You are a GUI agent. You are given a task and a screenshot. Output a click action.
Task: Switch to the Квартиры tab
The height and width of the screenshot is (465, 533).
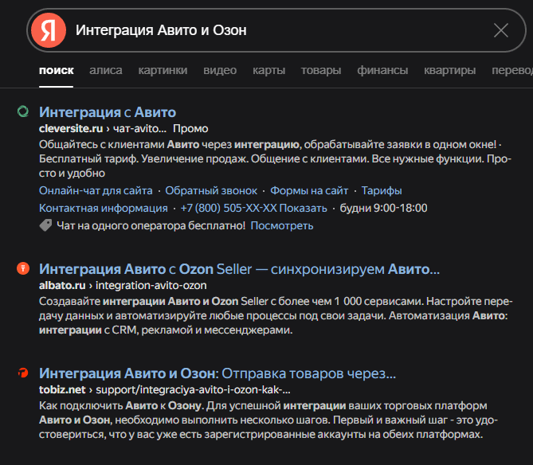point(450,71)
